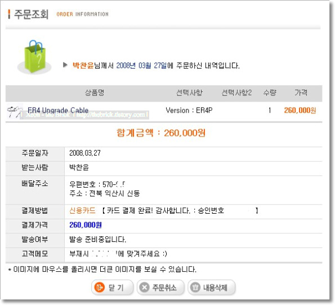Viewport: 335px width, 305px height.
Task: Click the orange bar beside 주문조회 heading
Action: [9, 14]
